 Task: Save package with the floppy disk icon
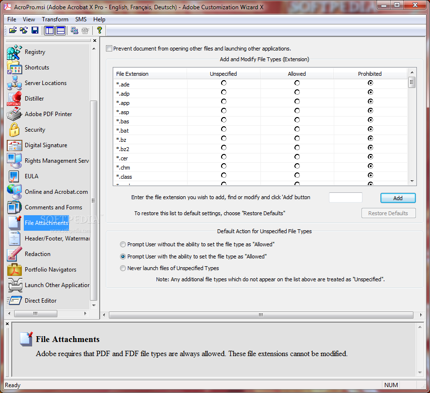pyautogui.click(x=35, y=30)
